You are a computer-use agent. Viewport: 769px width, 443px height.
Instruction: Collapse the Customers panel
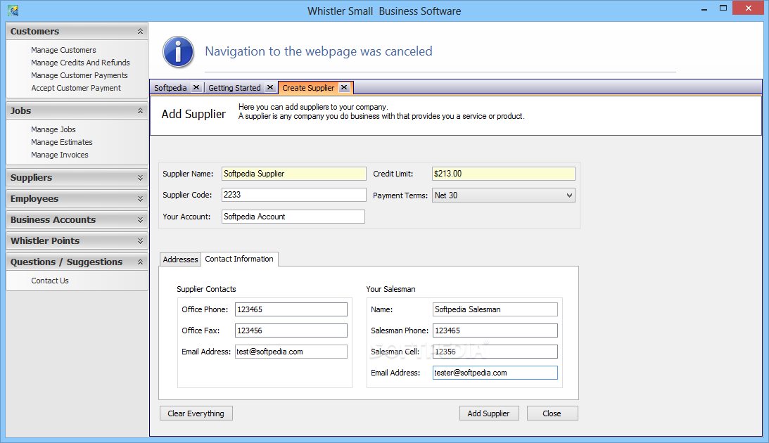140,32
